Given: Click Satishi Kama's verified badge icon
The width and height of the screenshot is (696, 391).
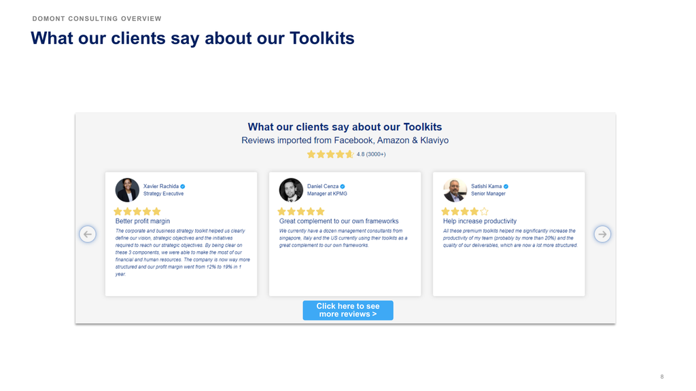Looking at the screenshot, I should [506, 187].
